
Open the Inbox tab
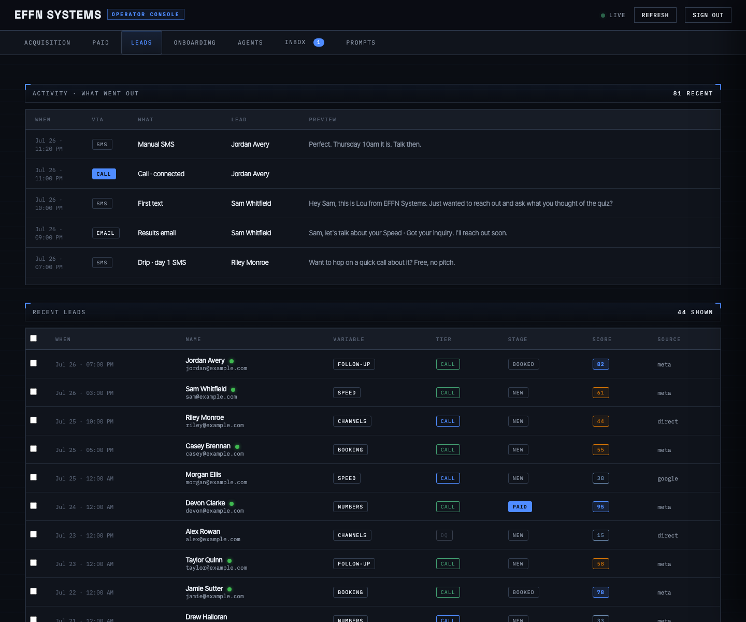(x=304, y=43)
